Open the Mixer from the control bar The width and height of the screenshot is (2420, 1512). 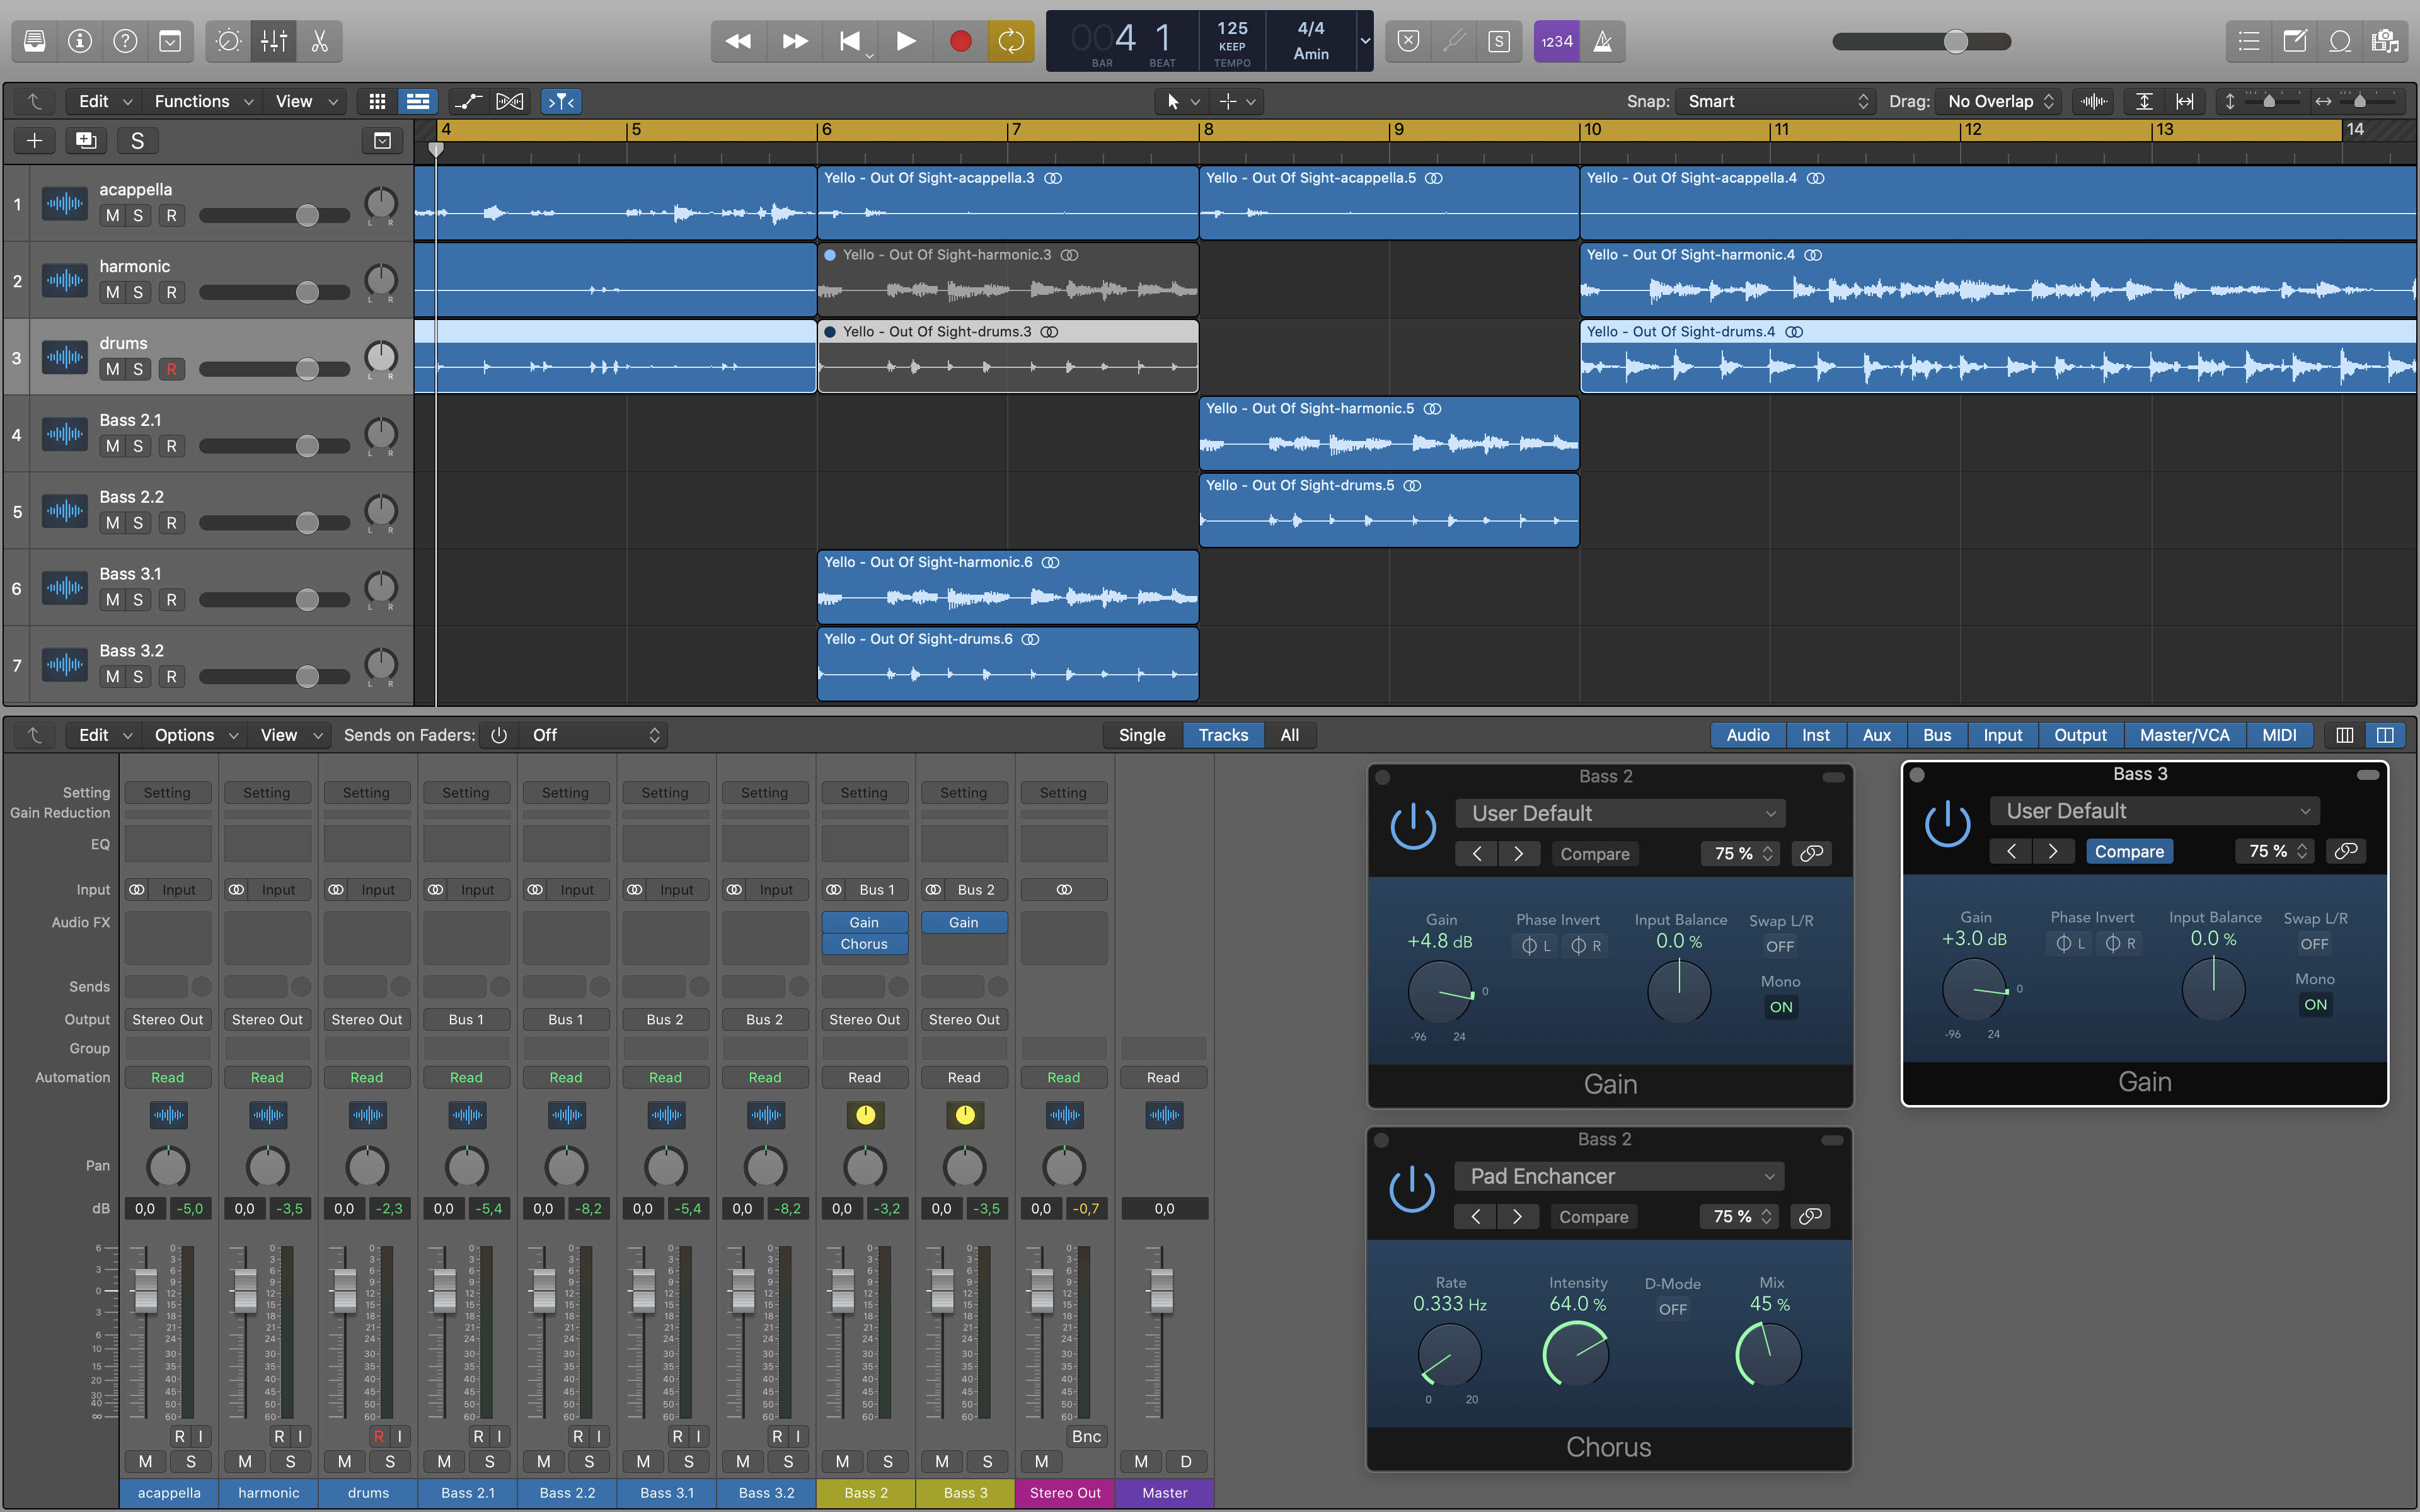point(274,41)
